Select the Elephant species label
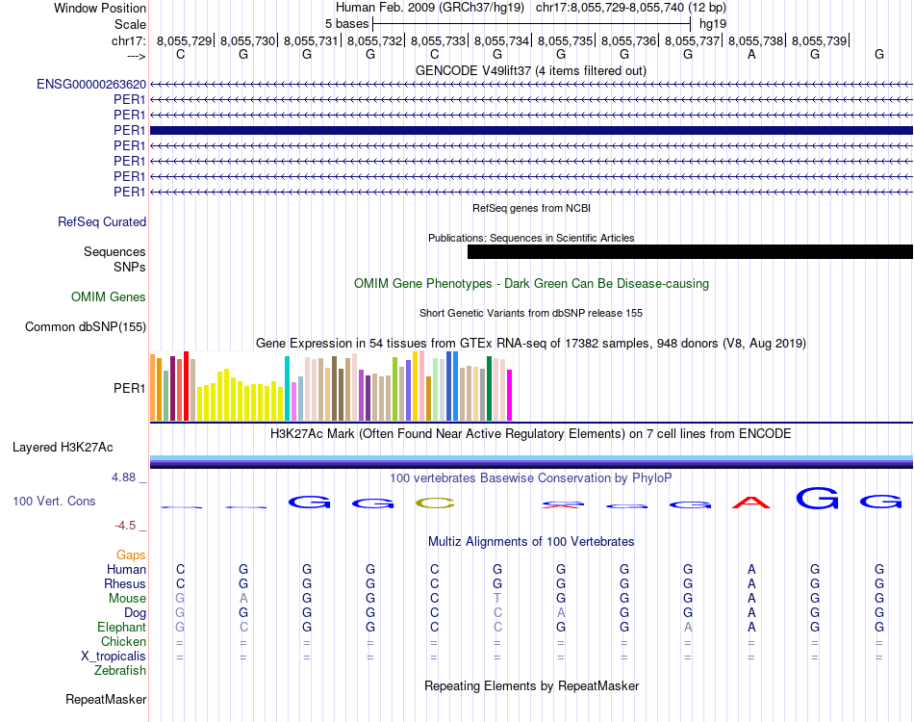The width and height of the screenshot is (914, 722). tap(121, 628)
